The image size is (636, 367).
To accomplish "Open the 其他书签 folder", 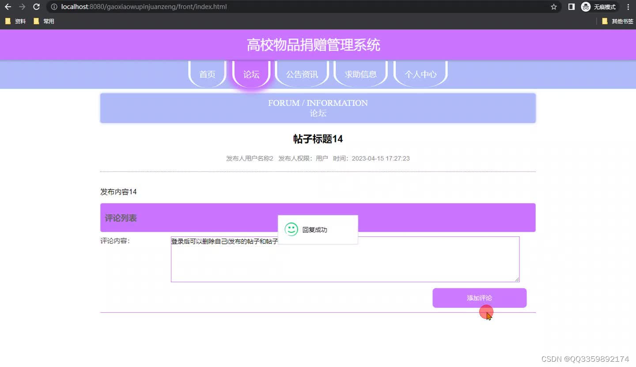I will pyautogui.click(x=617, y=21).
